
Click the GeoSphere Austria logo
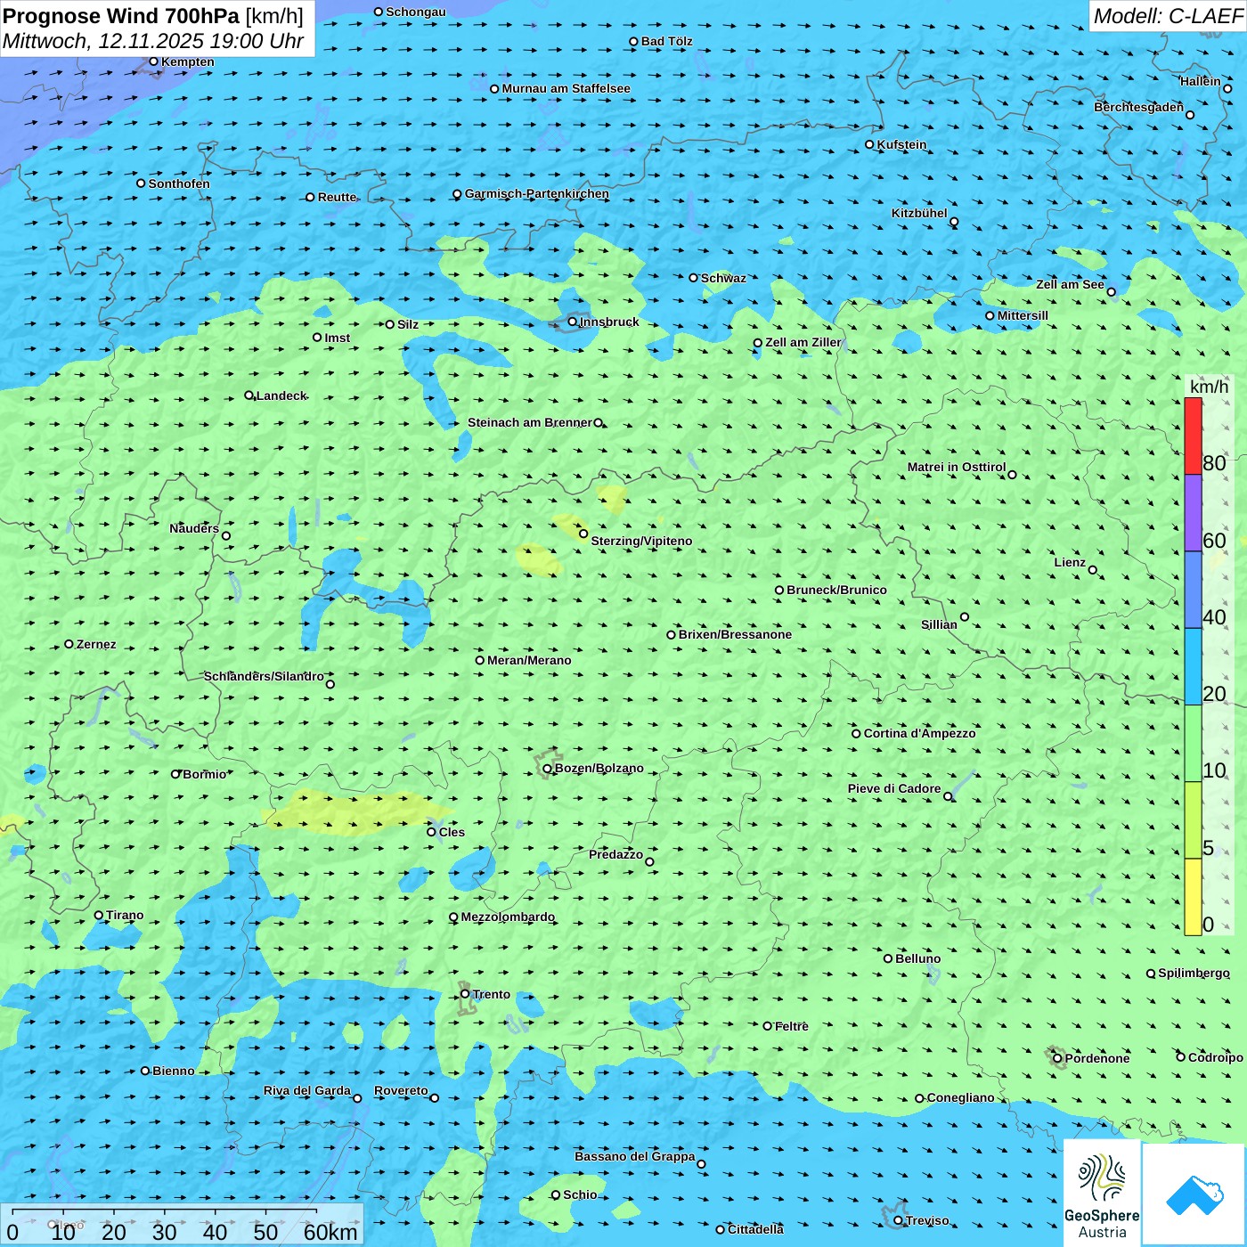pyautogui.click(x=1102, y=1193)
